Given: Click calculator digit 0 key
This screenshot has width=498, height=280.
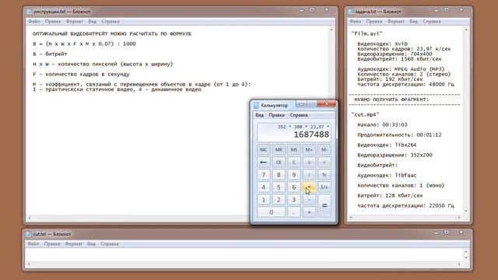Looking at the screenshot, I should (271, 212).
